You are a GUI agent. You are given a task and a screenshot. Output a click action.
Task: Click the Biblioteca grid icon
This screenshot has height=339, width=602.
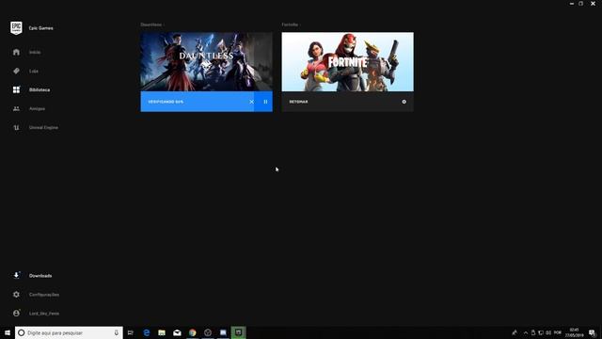pyautogui.click(x=16, y=89)
